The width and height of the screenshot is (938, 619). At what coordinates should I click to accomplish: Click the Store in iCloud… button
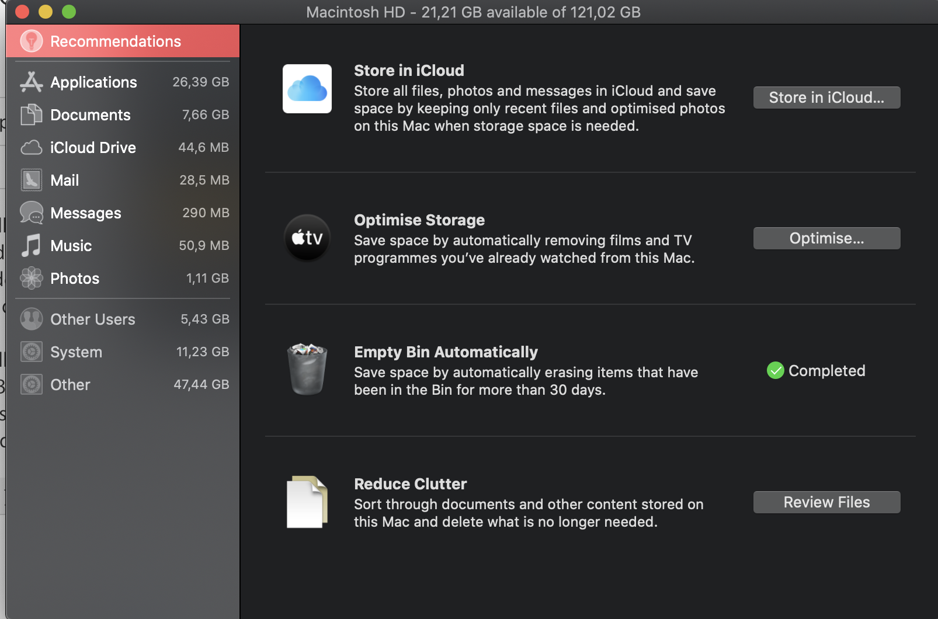[826, 98]
